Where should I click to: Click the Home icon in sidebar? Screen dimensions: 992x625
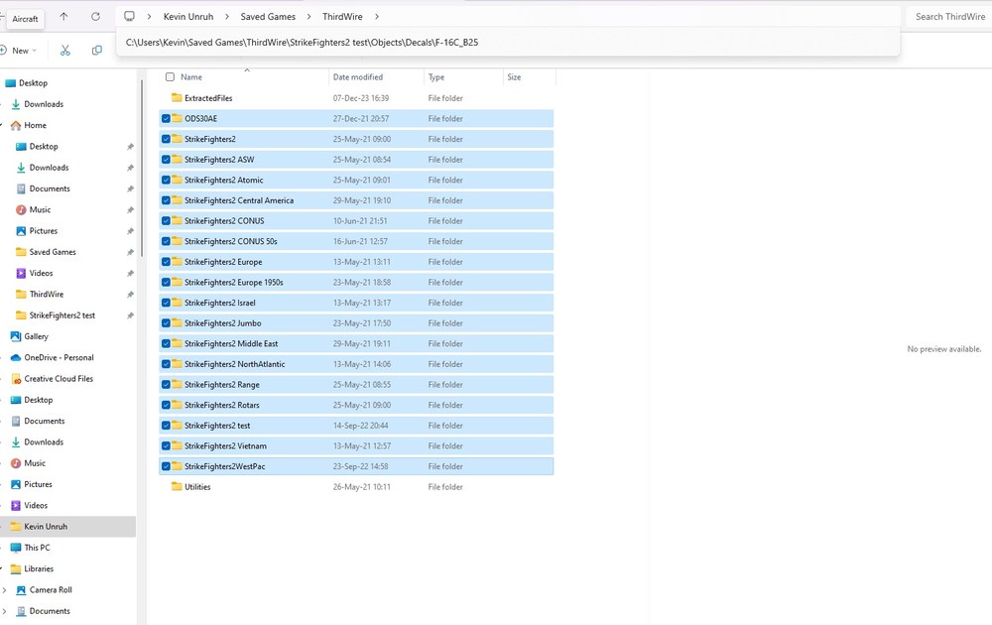(16, 125)
